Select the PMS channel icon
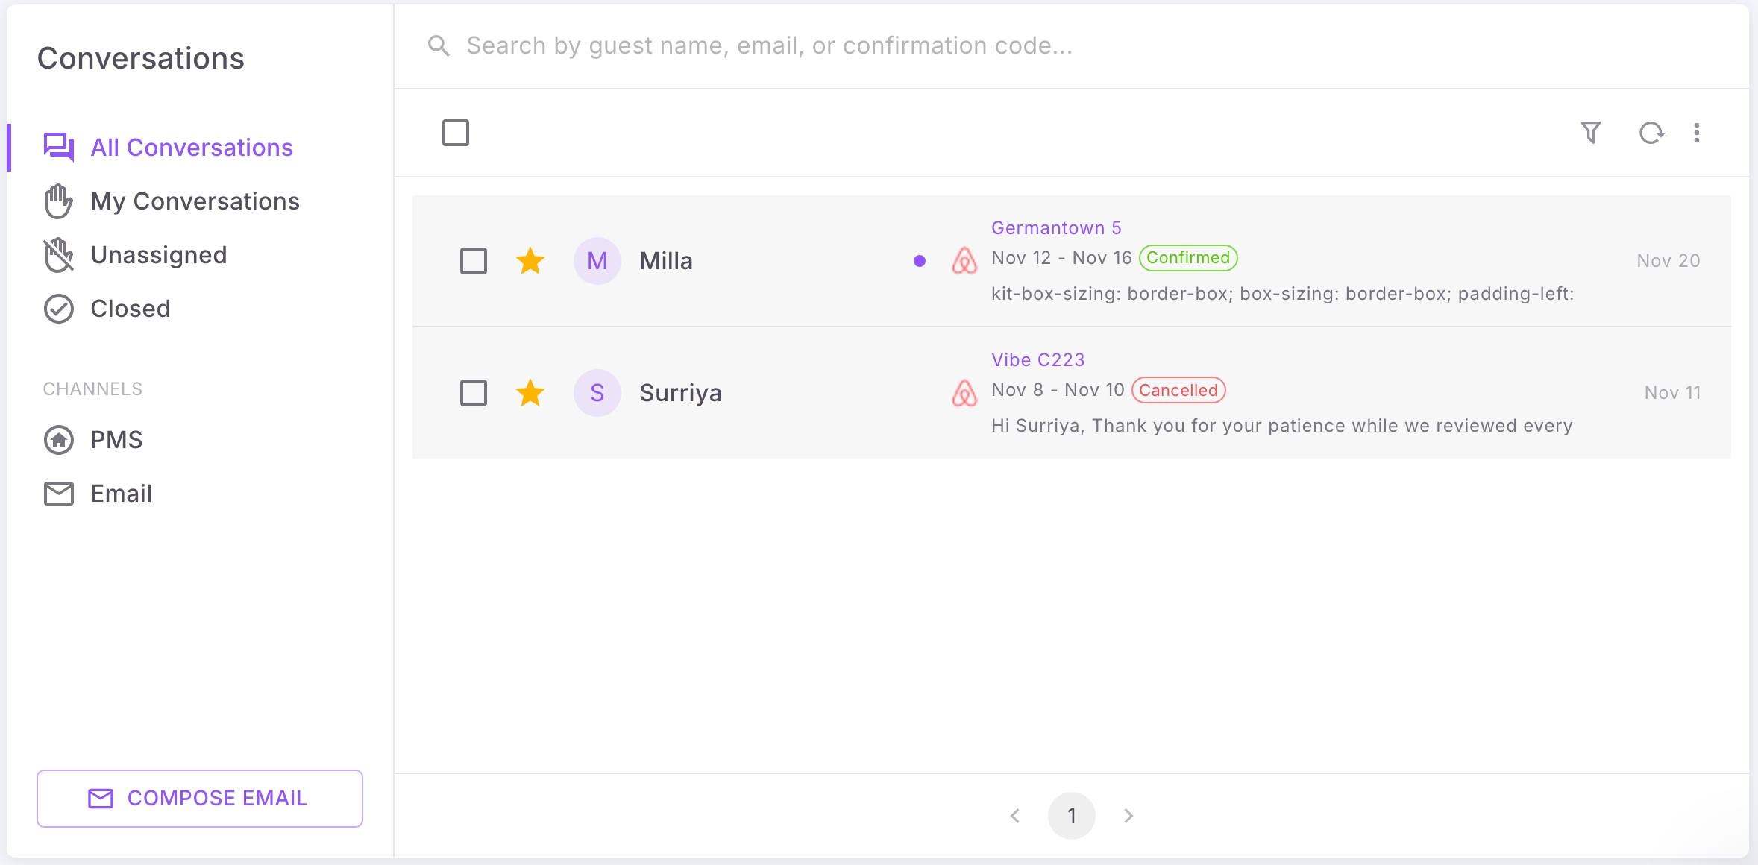The height and width of the screenshot is (865, 1758). pos(58,439)
